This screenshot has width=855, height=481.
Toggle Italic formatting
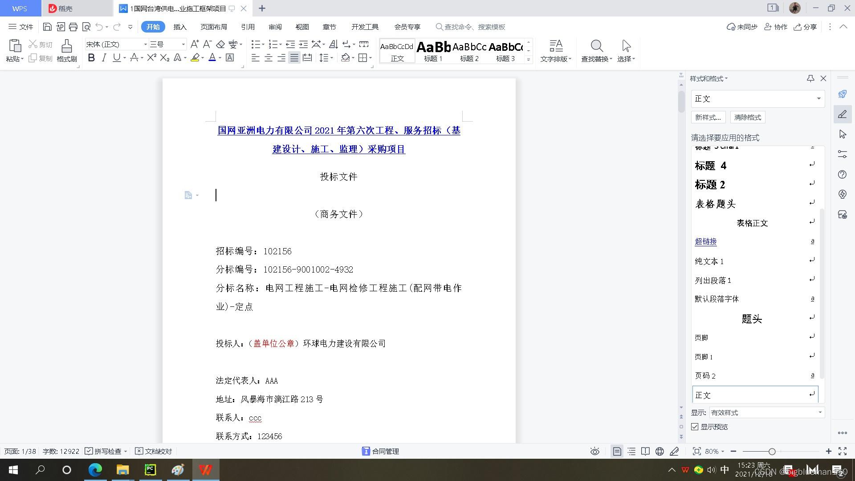[x=104, y=57]
